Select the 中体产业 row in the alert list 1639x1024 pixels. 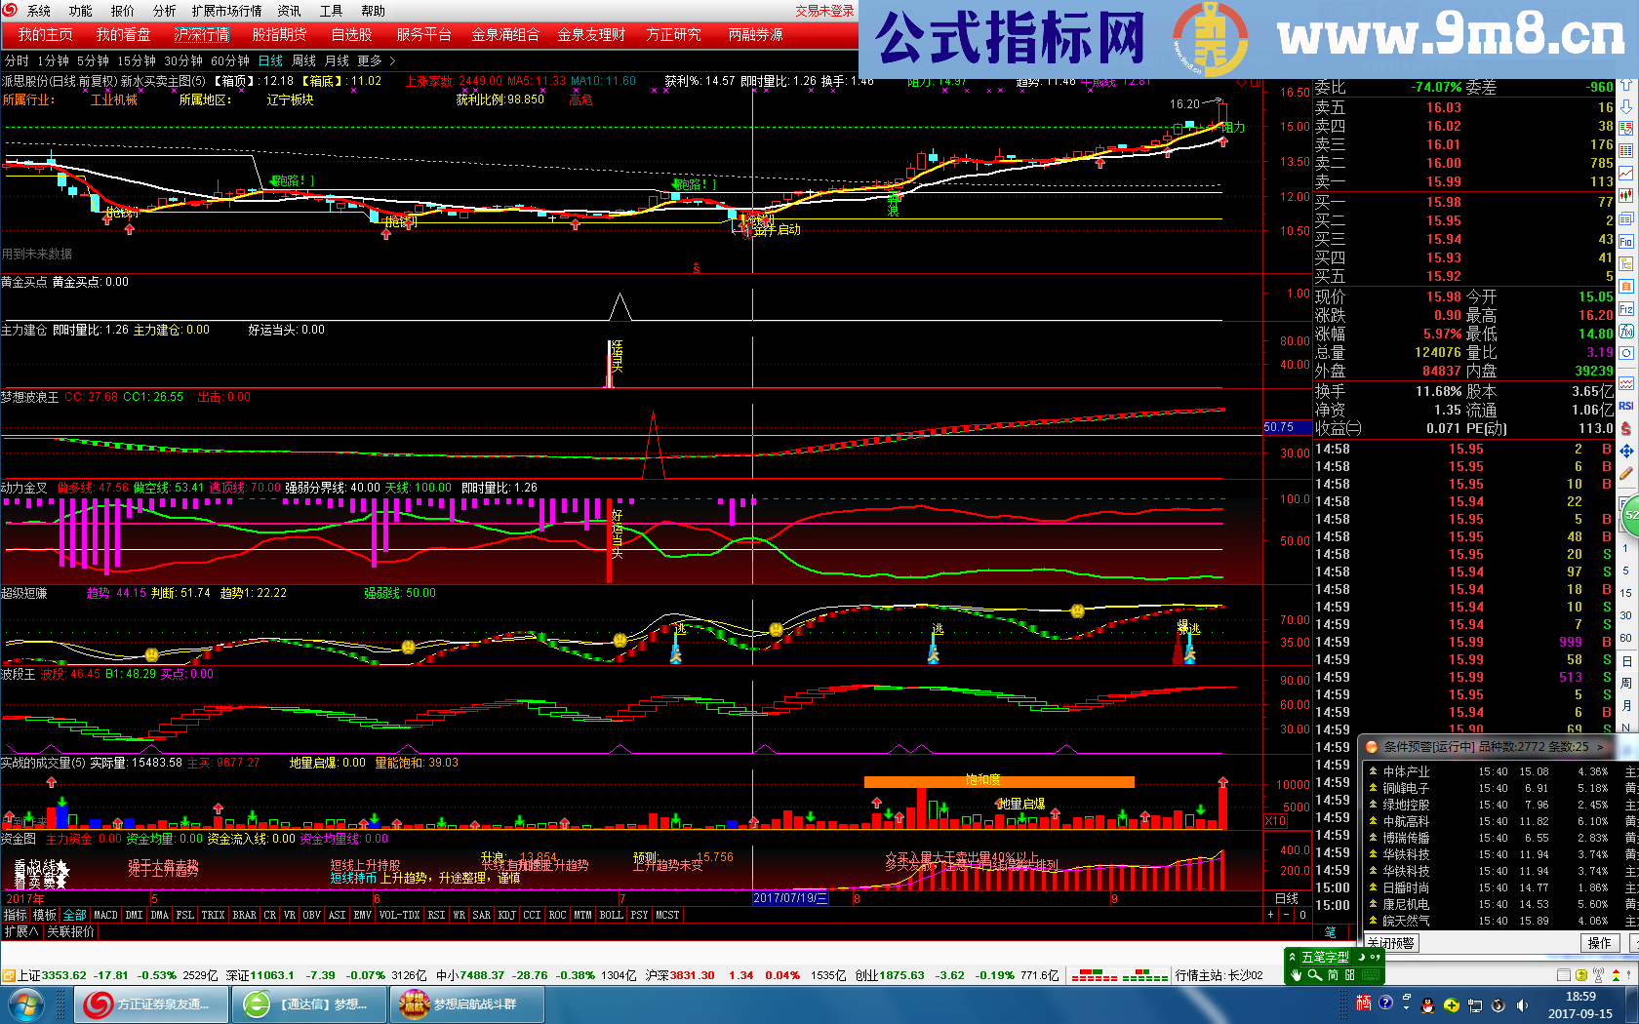[x=1407, y=772]
